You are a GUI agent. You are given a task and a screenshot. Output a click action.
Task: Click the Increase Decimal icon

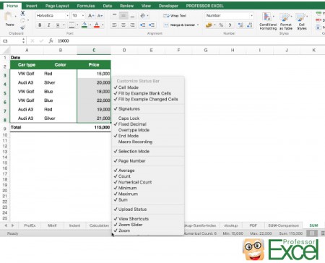click(x=240, y=25)
